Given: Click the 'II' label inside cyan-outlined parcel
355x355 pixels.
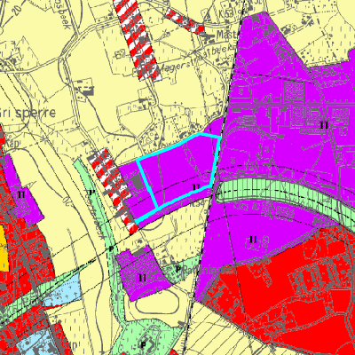Looking at the screenshot, I should pyautogui.click(x=196, y=187).
